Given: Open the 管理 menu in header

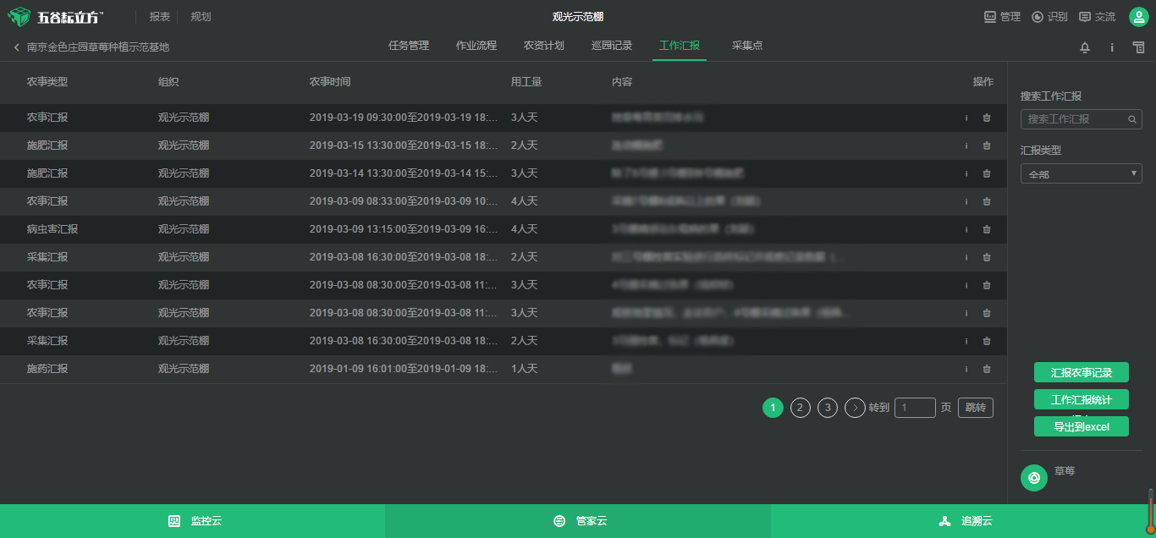Looking at the screenshot, I should click(1002, 17).
